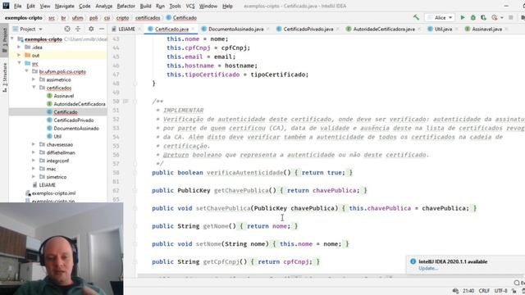Switch to the CertificadoPrivado.java tab
The image size is (525, 295).
click(x=308, y=29)
